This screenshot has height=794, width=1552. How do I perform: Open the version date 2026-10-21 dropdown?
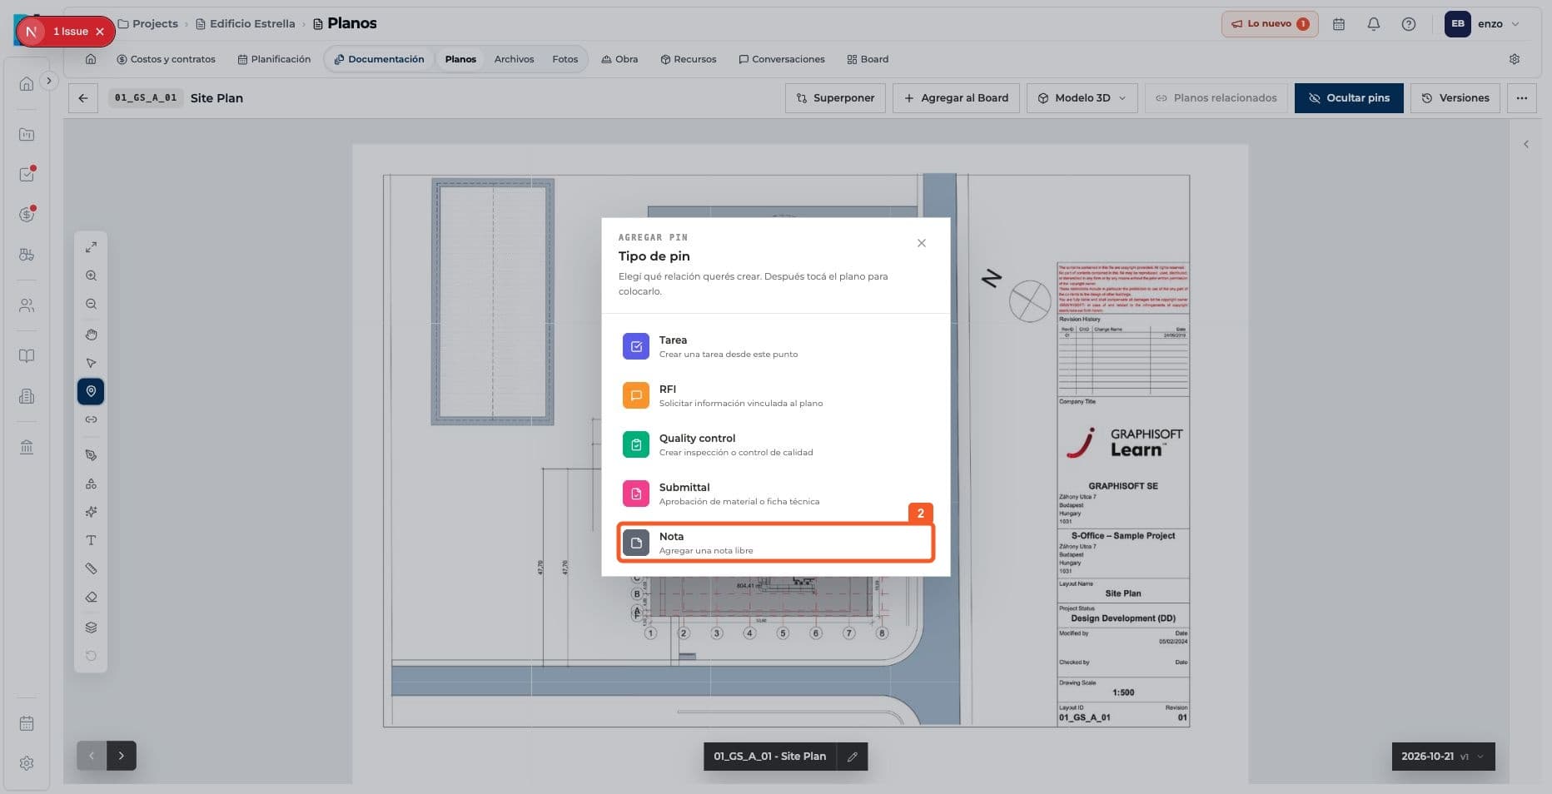(1443, 757)
